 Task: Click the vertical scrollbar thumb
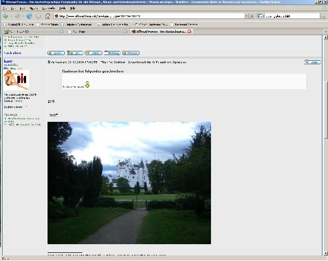[325, 110]
